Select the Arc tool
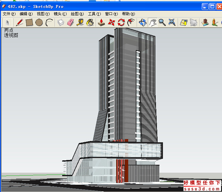 pyautogui.click(x=49, y=22)
